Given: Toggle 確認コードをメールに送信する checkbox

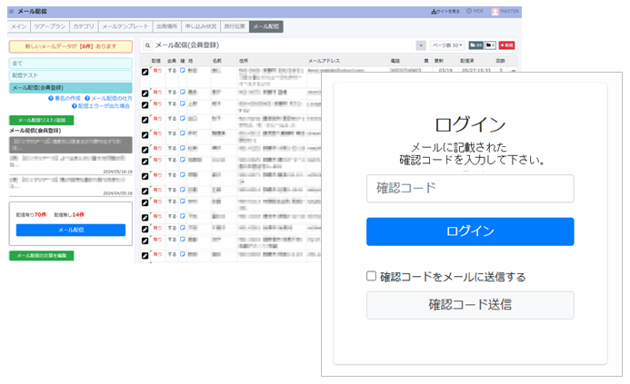Looking at the screenshot, I should (371, 276).
